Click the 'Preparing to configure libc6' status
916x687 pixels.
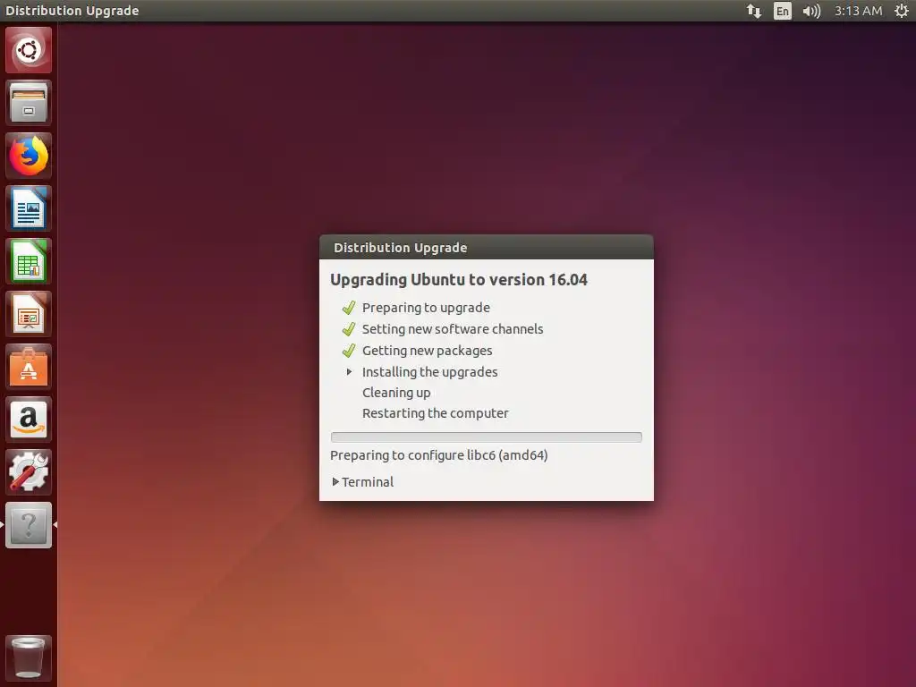coord(438,455)
